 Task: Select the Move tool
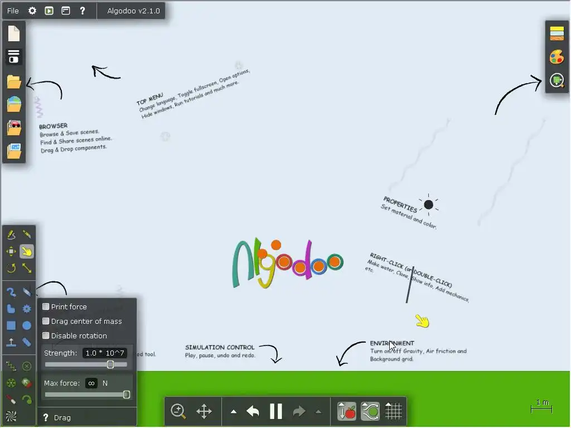tap(11, 251)
